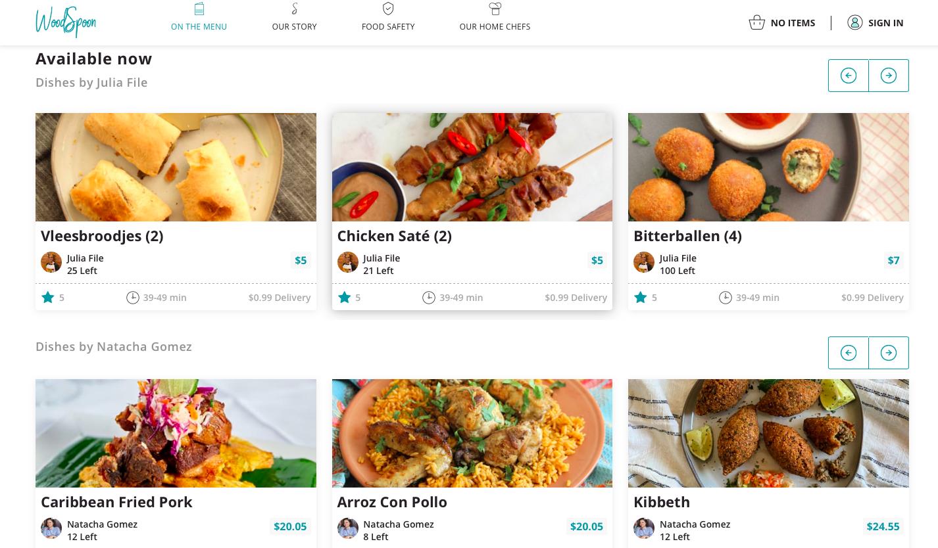938x548 pixels.
Task: Select the Arroz Con Pollo title
Action: point(392,502)
